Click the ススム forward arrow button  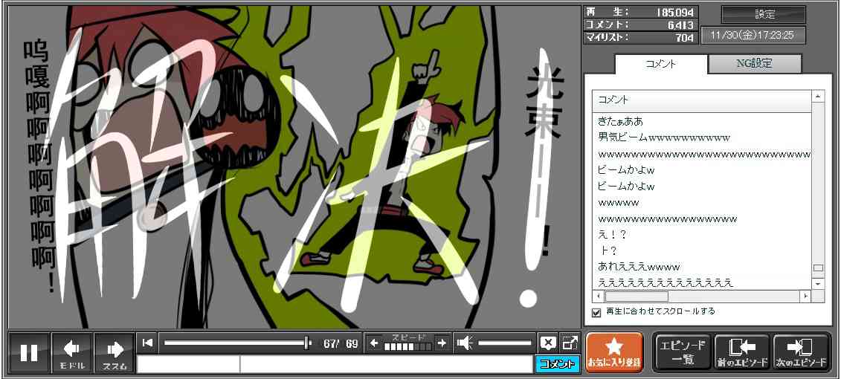[x=115, y=352]
